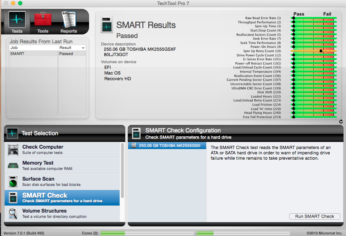The width and height of the screenshot is (346, 236).
Task: Click the Raw Read Error Rate bar
Action: click(x=314, y=18)
